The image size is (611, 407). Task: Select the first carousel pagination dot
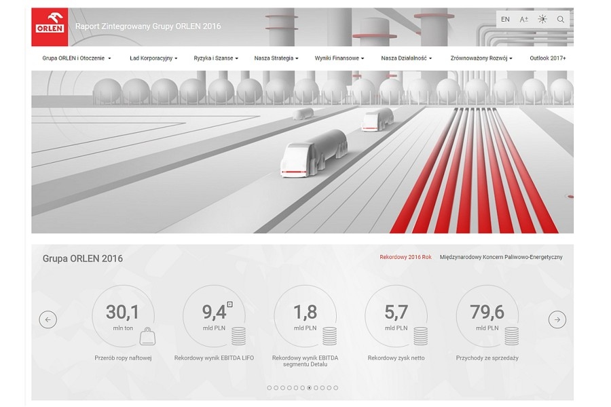tap(270, 388)
